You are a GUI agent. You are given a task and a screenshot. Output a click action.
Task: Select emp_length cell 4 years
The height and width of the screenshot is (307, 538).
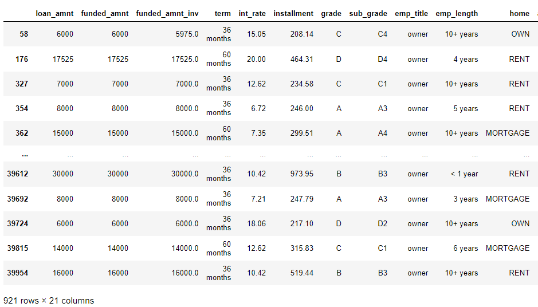466,59
